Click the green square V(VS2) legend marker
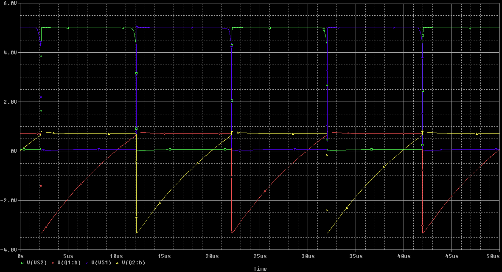Viewport: 502px width, 272px height. coord(22,263)
